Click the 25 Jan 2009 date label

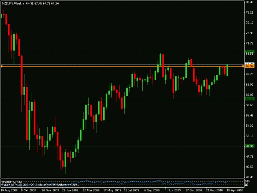(70, 191)
